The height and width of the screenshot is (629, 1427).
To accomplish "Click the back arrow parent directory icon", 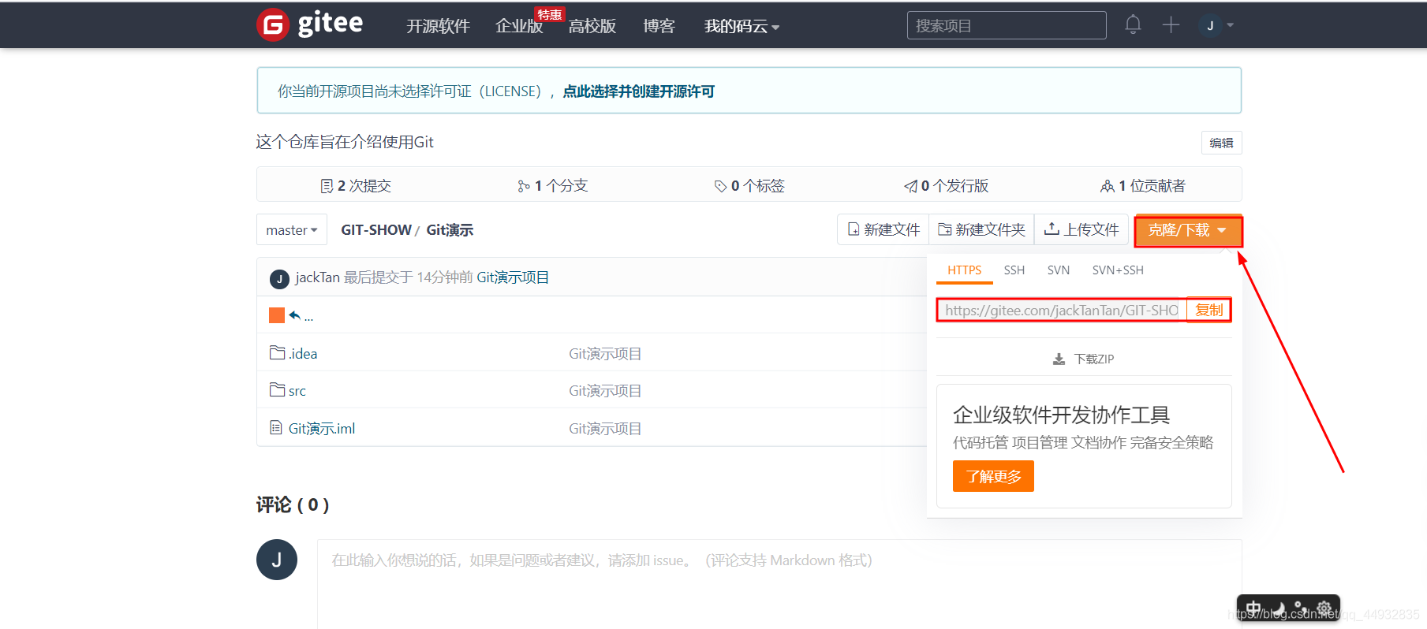I will [x=295, y=315].
